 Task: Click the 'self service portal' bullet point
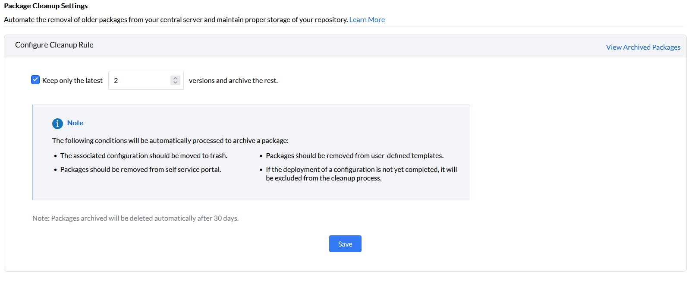(141, 170)
